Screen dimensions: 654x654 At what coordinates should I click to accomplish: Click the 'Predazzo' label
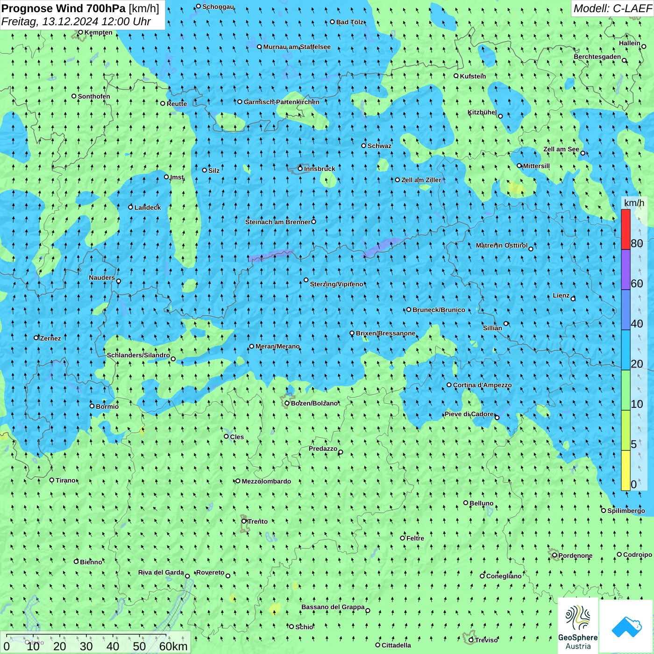coord(323,448)
